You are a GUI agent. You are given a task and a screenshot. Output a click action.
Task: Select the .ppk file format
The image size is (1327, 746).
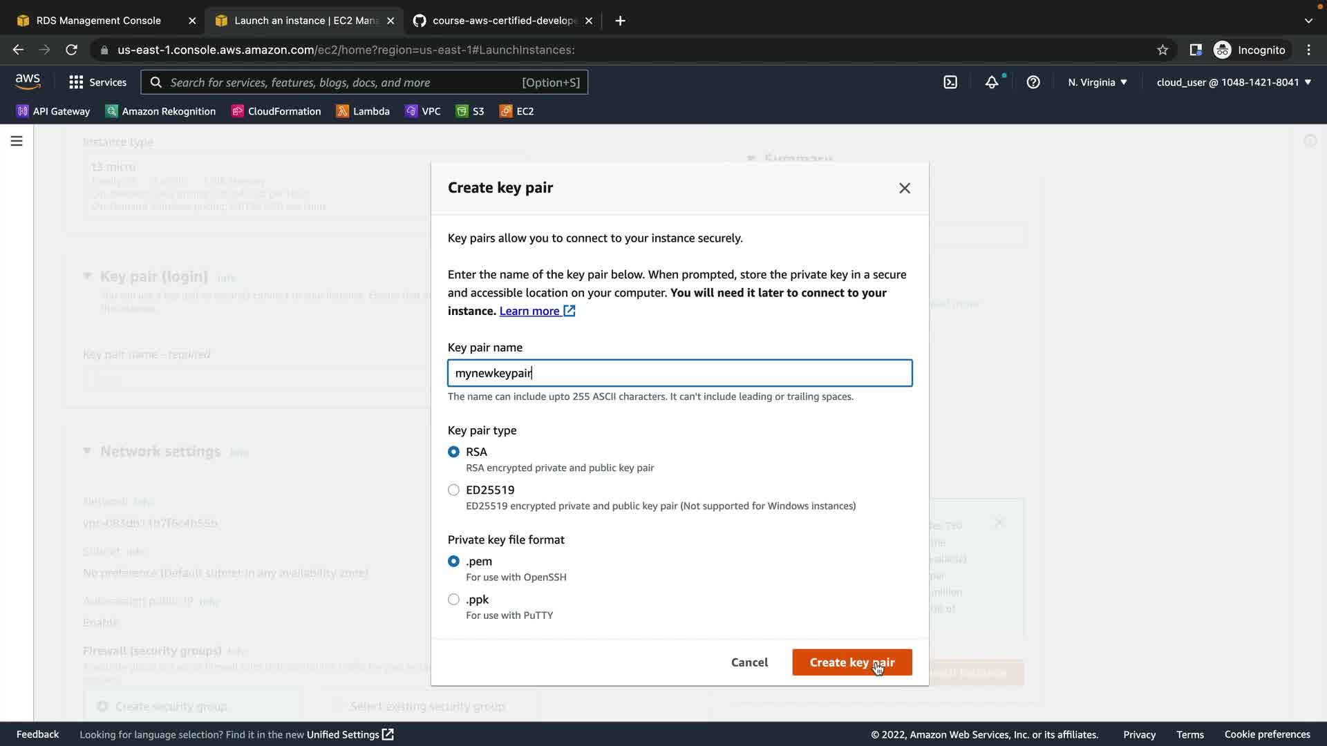pyautogui.click(x=453, y=599)
